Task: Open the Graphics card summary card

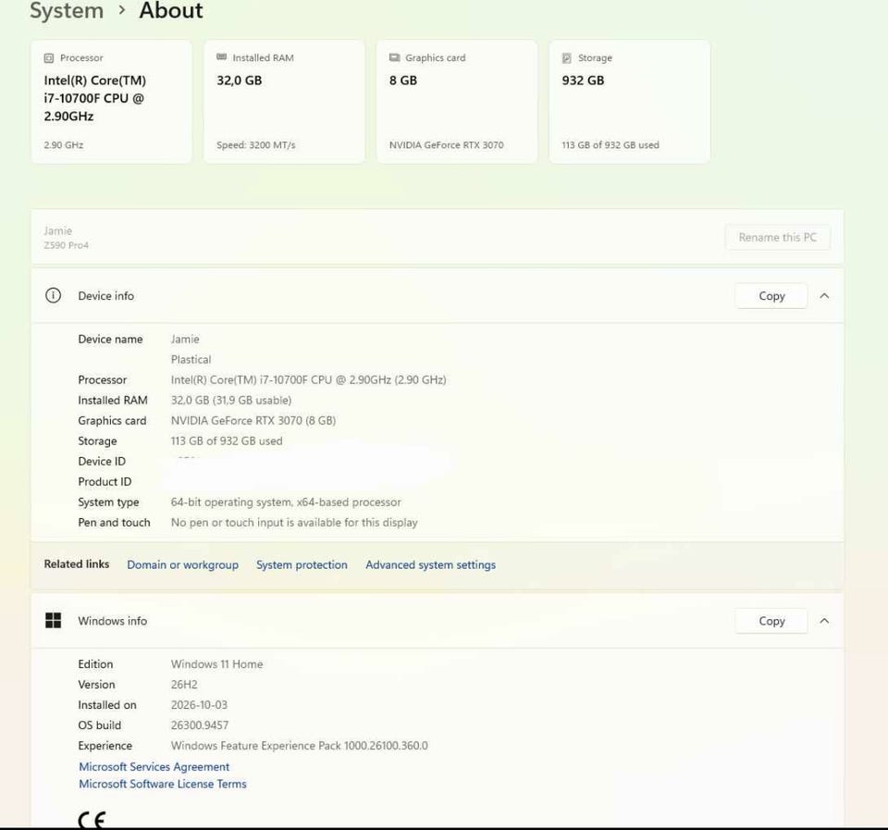Action: 457,102
